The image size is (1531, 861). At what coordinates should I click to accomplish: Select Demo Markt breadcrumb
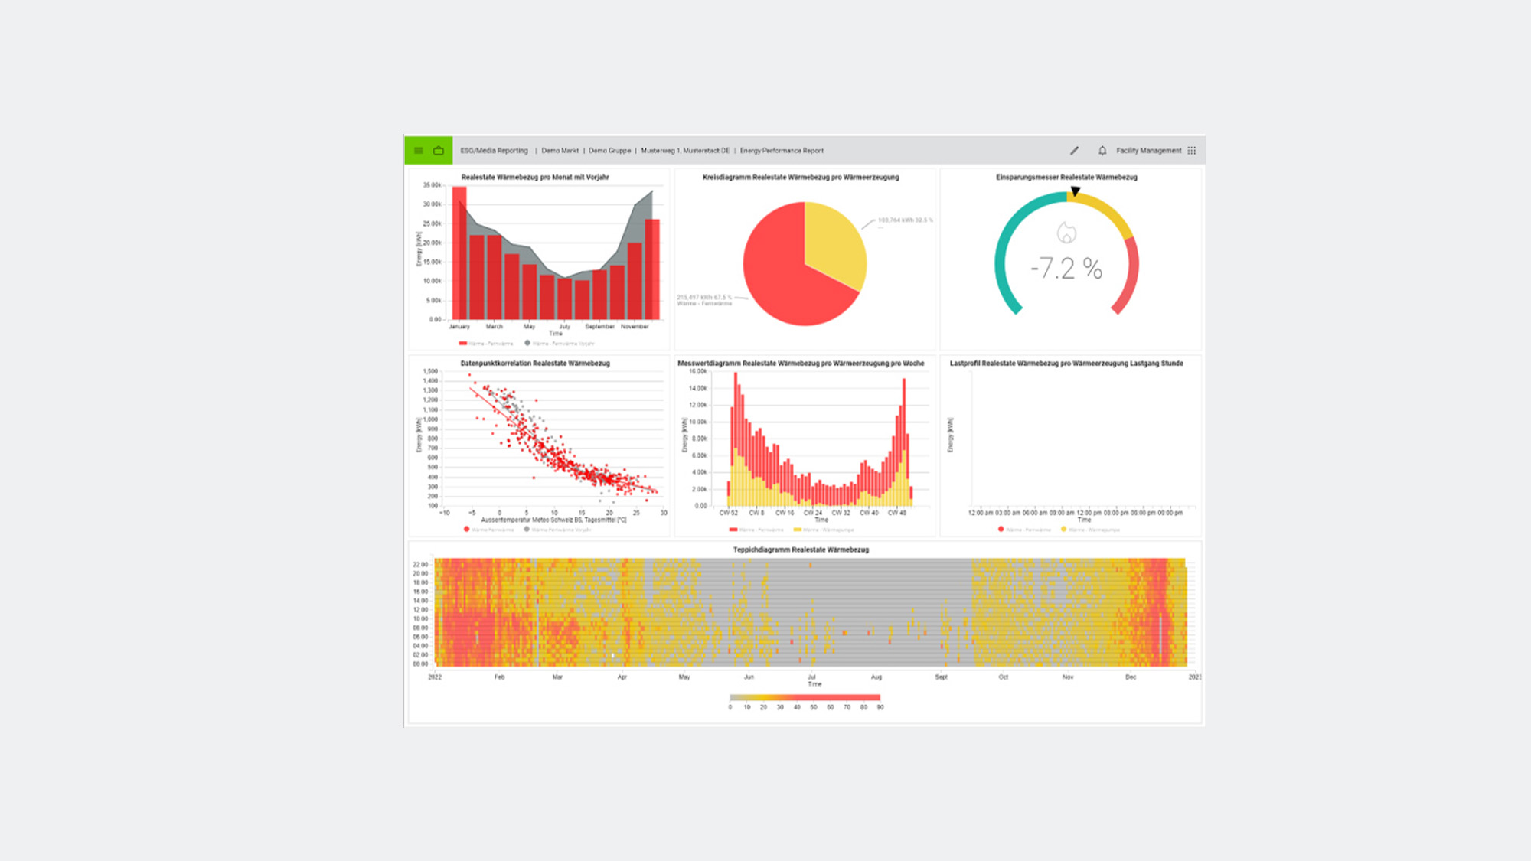[560, 151]
